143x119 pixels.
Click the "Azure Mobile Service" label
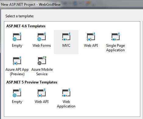(42, 72)
